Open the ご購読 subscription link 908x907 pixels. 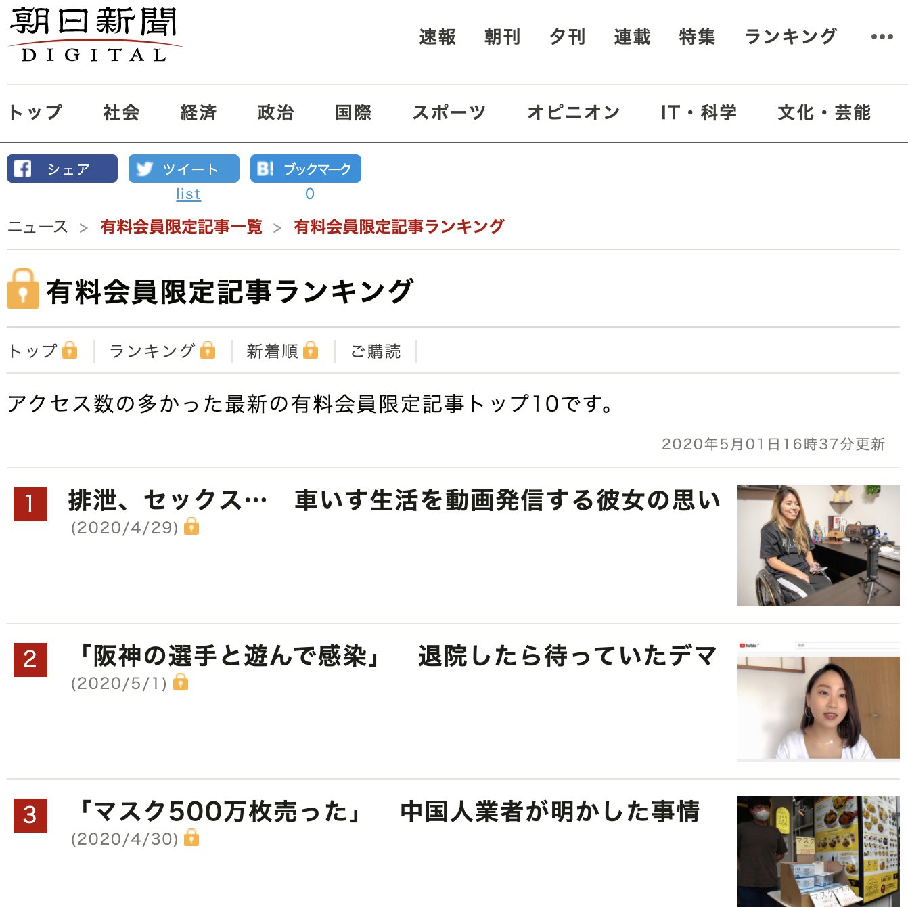376,351
